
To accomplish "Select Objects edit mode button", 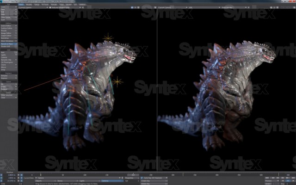I will tap(45, 181).
